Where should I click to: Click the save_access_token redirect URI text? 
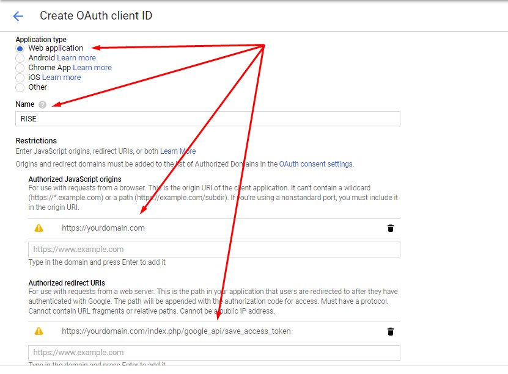[x=176, y=331]
